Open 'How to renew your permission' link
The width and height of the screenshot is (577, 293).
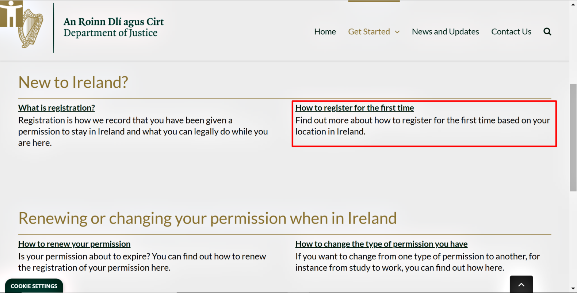[x=74, y=244]
